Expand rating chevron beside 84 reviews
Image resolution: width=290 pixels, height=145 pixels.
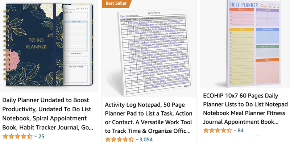coord(235,130)
